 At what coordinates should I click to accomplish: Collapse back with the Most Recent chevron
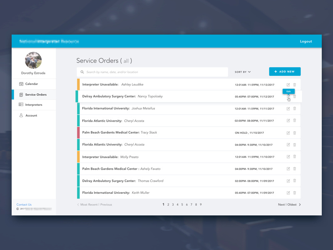coord(78,205)
